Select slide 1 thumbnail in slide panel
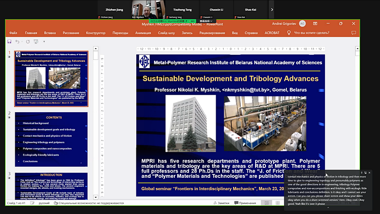This screenshot has width=380, height=214. click(51, 78)
